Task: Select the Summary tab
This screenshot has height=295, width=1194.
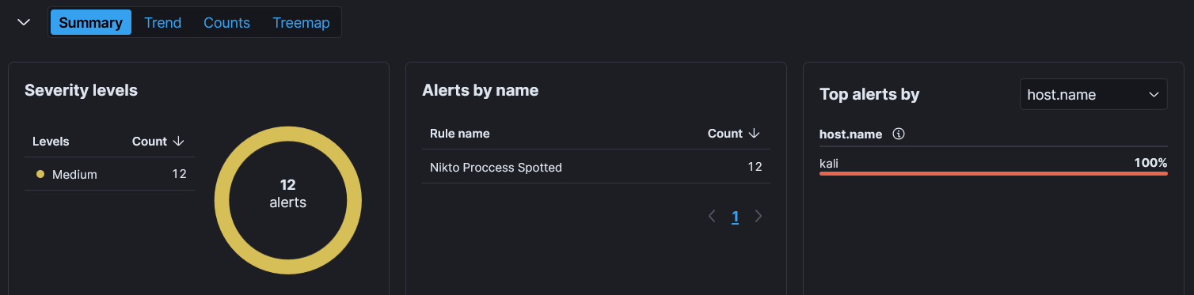Action: tap(90, 22)
